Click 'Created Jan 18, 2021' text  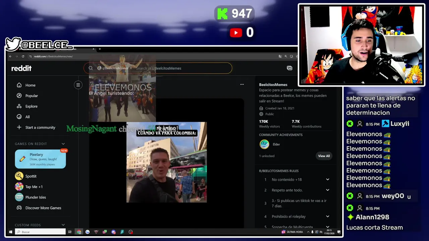[x=280, y=108]
